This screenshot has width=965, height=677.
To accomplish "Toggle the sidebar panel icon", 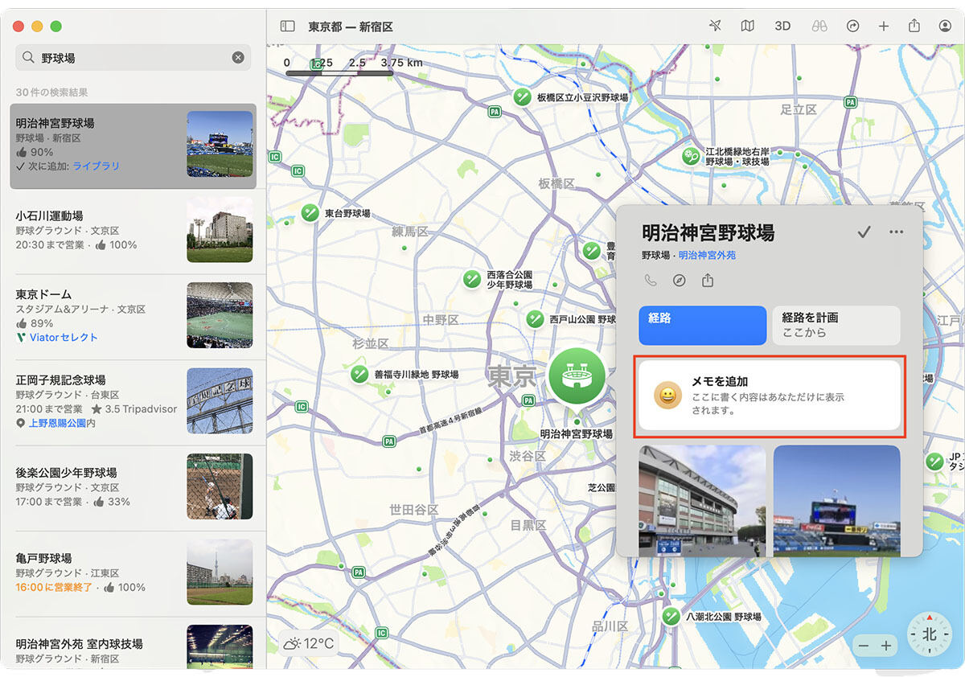I will point(287,26).
